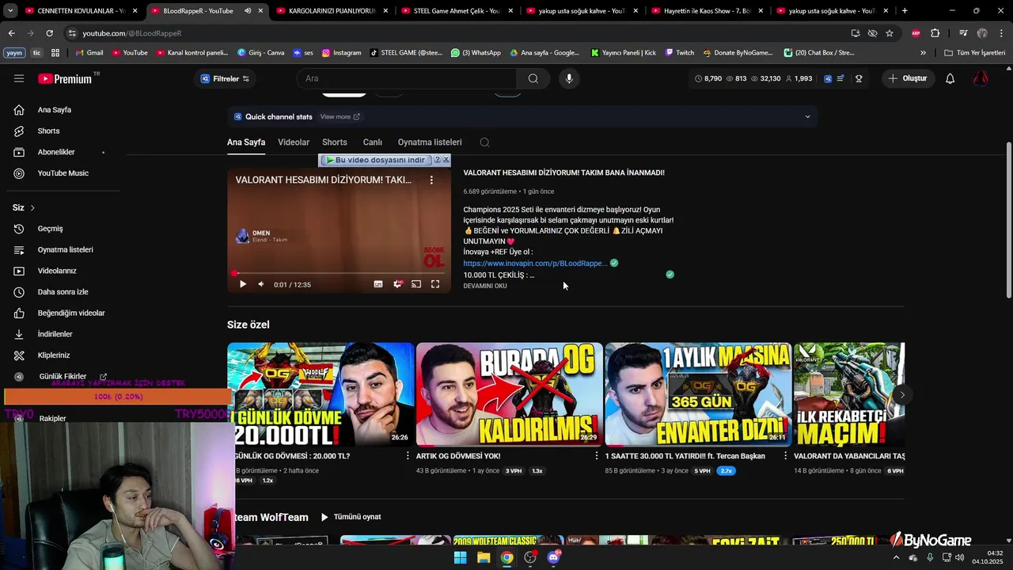
Task: Click Tümünü oynat for the WolfTeam playlist
Action: tap(351, 517)
